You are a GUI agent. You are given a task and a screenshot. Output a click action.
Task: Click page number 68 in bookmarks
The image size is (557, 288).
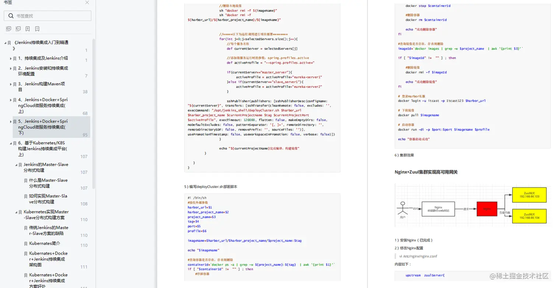(x=85, y=113)
